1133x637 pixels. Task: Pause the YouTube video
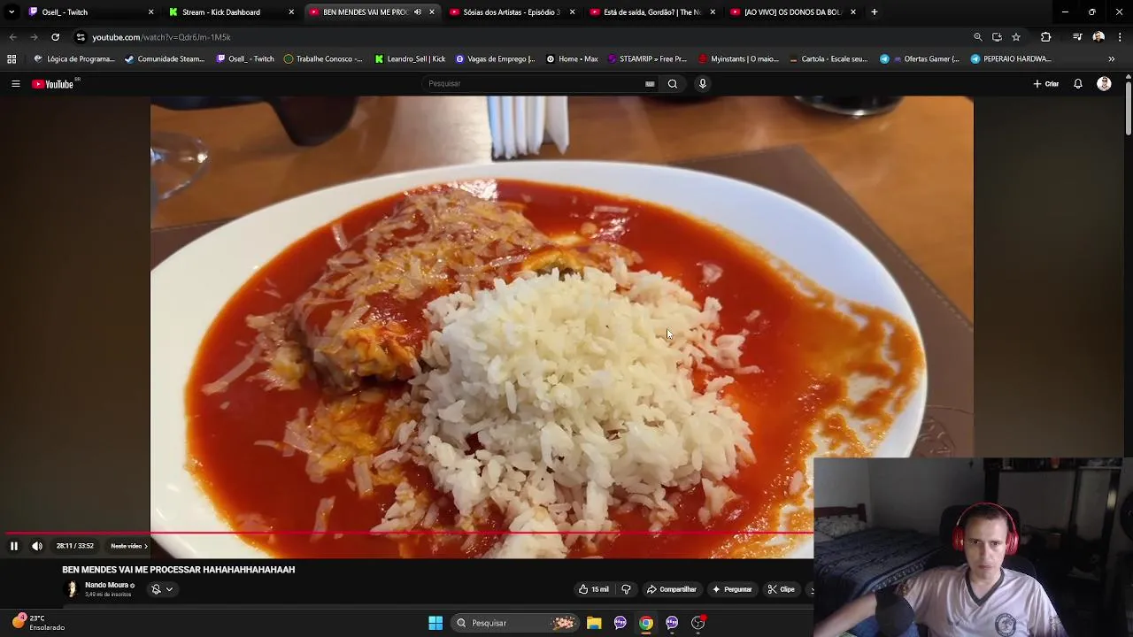tap(14, 546)
